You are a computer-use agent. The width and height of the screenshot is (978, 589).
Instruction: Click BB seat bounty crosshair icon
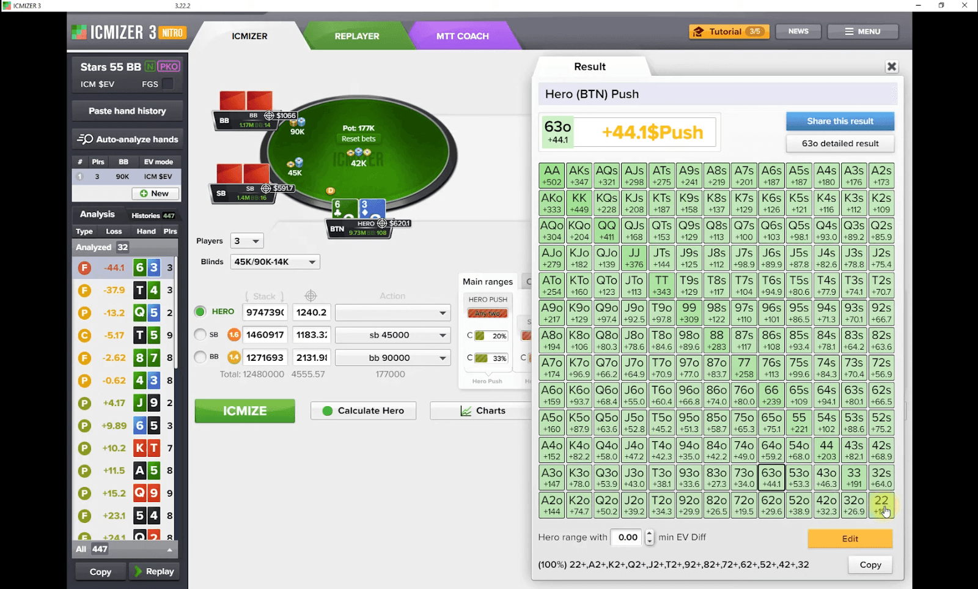tap(269, 115)
